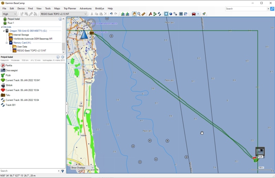Select the Püük waypoint in list
The height and width of the screenshot is (178, 275).
pyautogui.click(x=8, y=75)
